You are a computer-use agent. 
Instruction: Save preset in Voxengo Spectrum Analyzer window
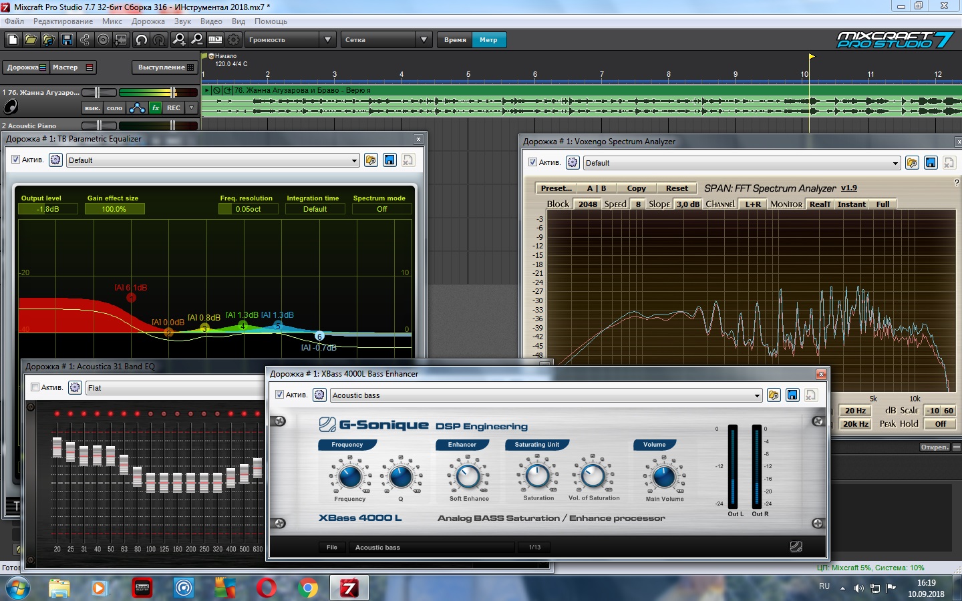[931, 162]
